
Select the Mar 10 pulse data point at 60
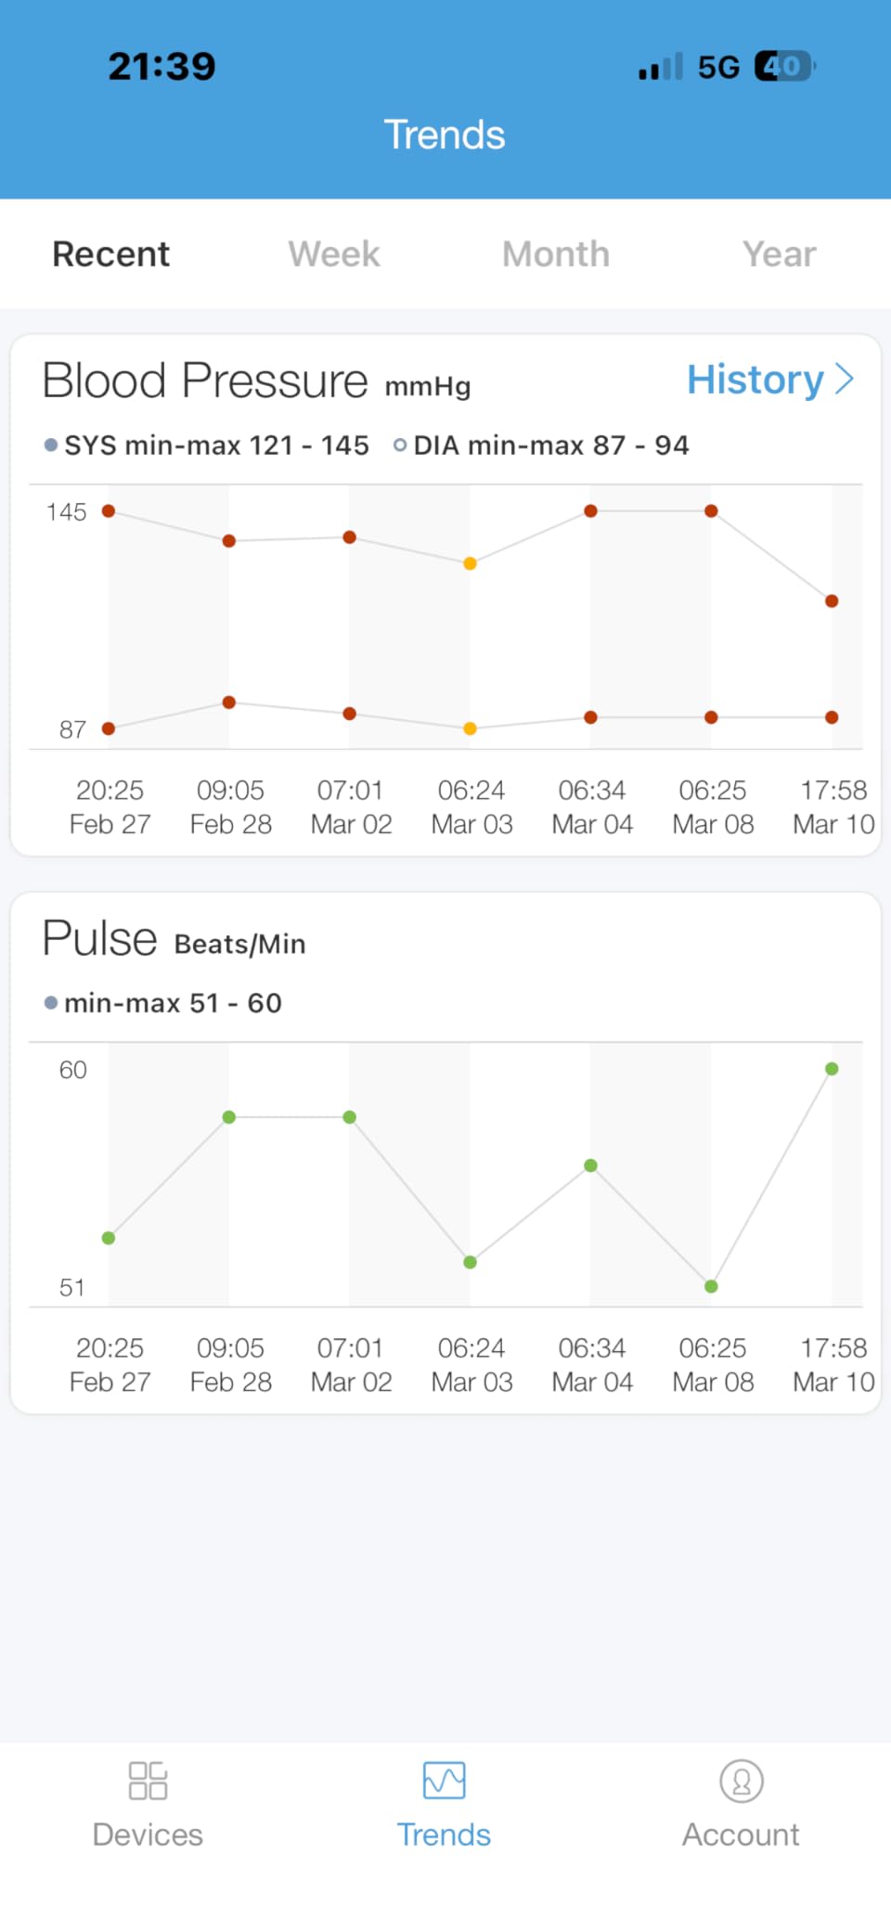tap(832, 1069)
